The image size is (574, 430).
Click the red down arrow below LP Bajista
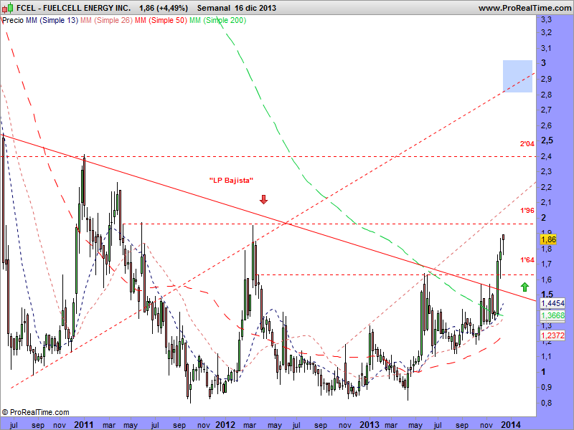[x=263, y=199]
